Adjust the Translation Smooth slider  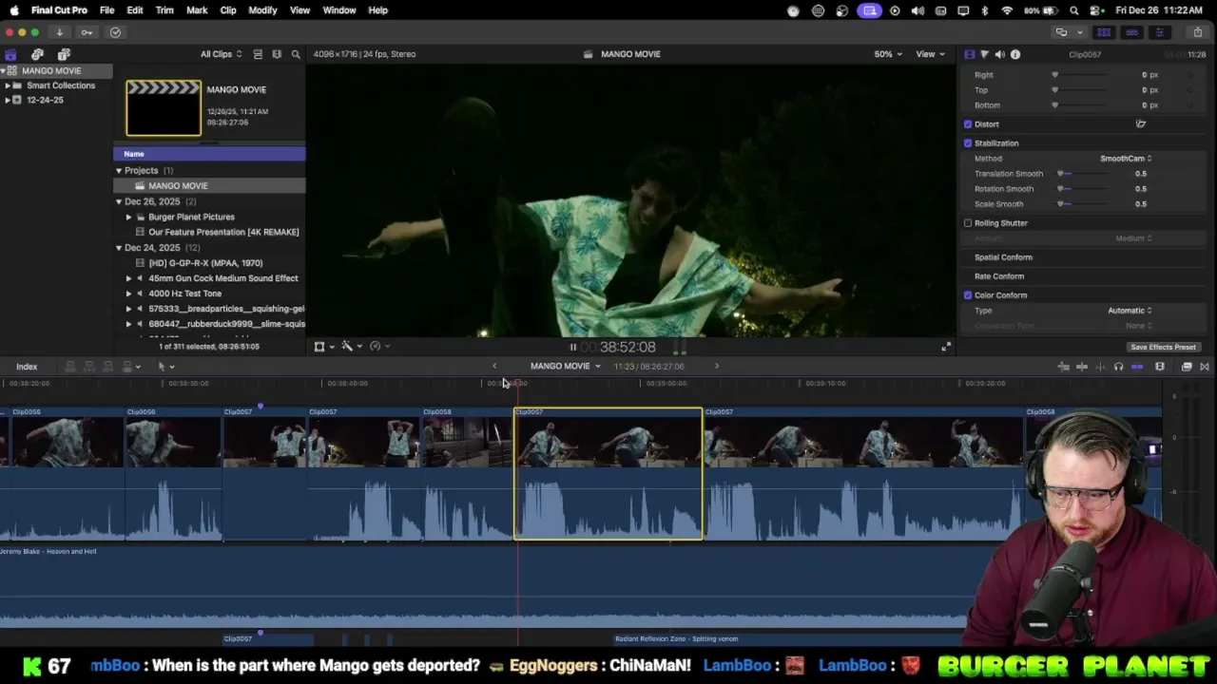(1082, 174)
